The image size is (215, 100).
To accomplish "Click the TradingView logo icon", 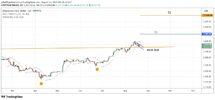I will (x=3, y=97).
